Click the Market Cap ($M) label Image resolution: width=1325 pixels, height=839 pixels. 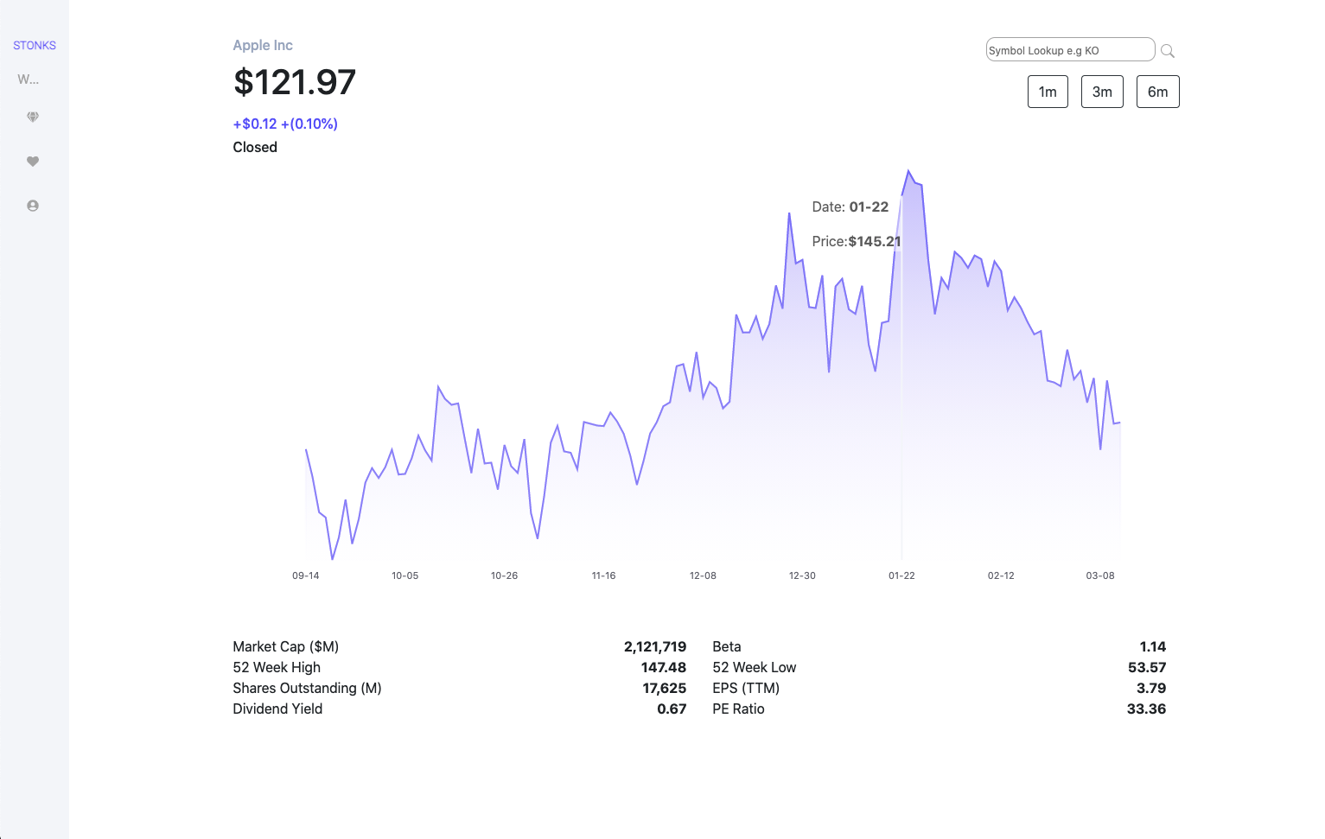point(285,646)
